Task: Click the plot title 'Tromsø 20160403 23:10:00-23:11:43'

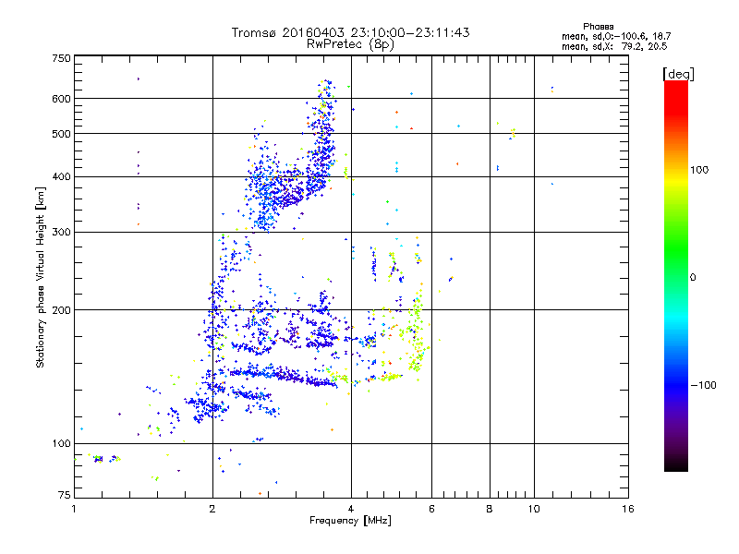Action: click(x=350, y=32)
